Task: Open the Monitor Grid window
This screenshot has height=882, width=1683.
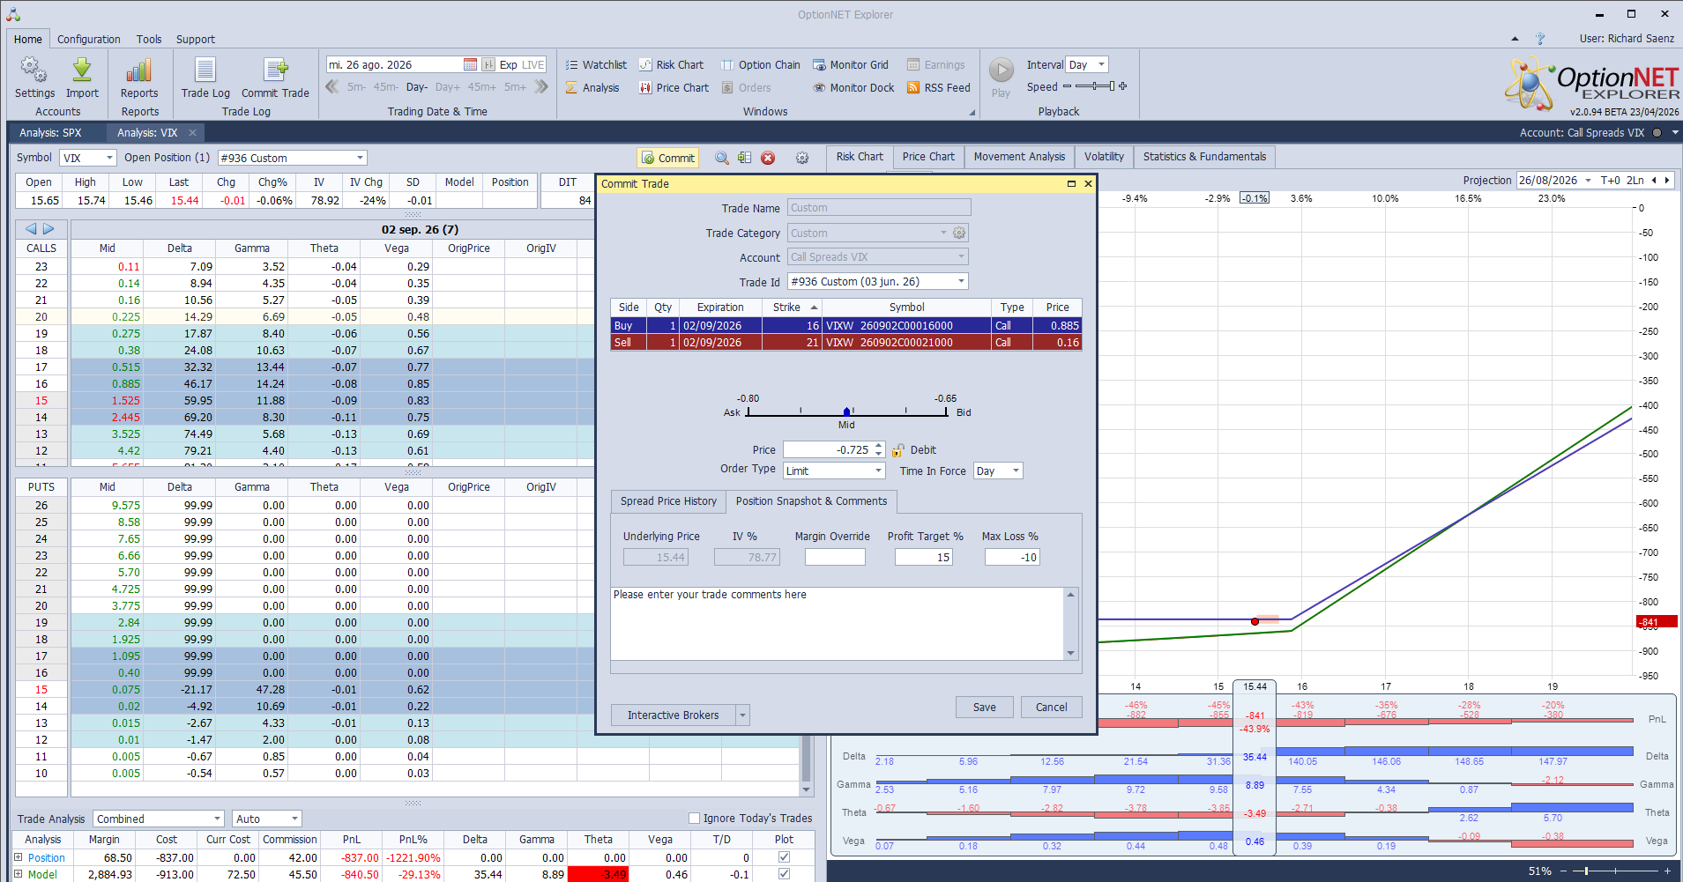Action: tap(850, 64)
